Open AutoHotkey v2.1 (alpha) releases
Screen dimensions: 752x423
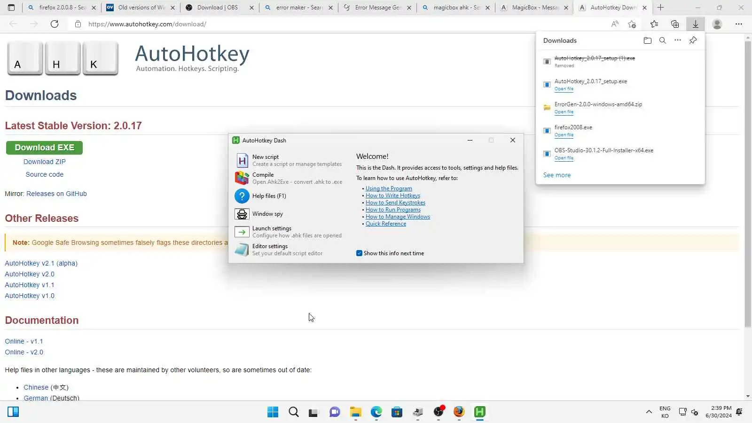[x=41, y=263]
